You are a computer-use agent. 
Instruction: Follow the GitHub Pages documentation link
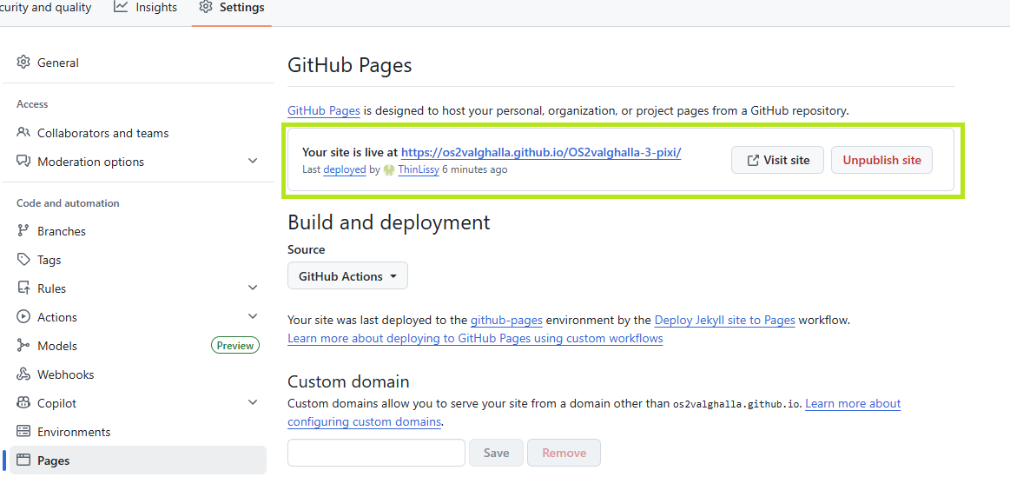(323, 110)
